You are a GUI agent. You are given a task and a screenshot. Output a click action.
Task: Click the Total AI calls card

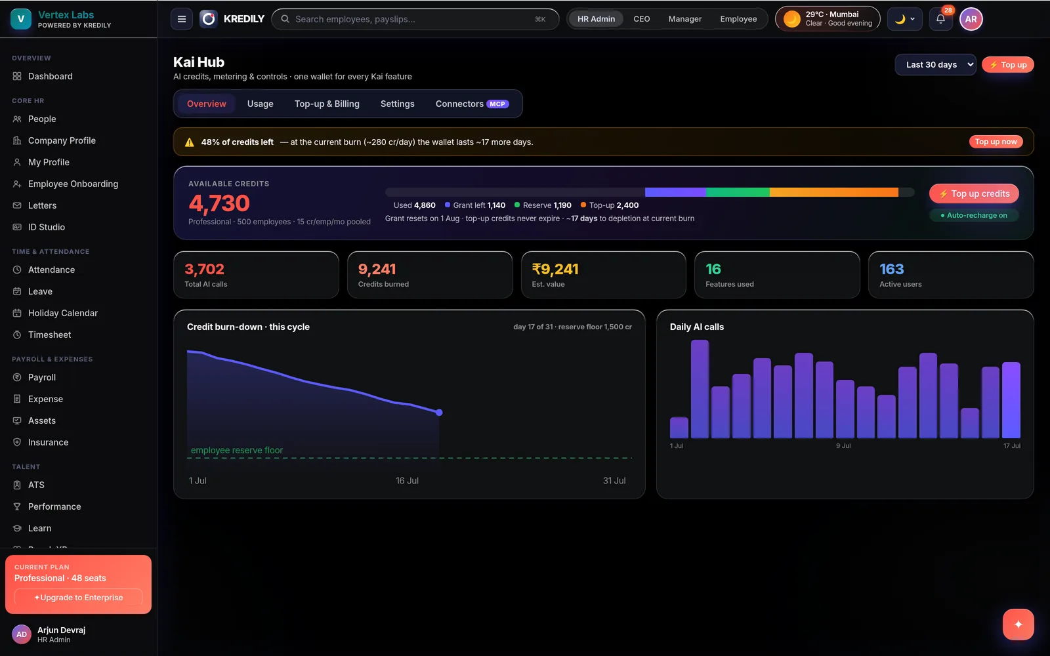coord(256,275)
